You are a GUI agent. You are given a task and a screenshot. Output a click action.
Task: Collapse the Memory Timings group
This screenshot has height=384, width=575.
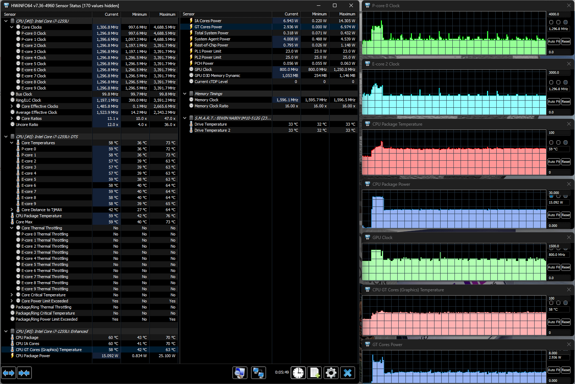[x=185, y=94]
